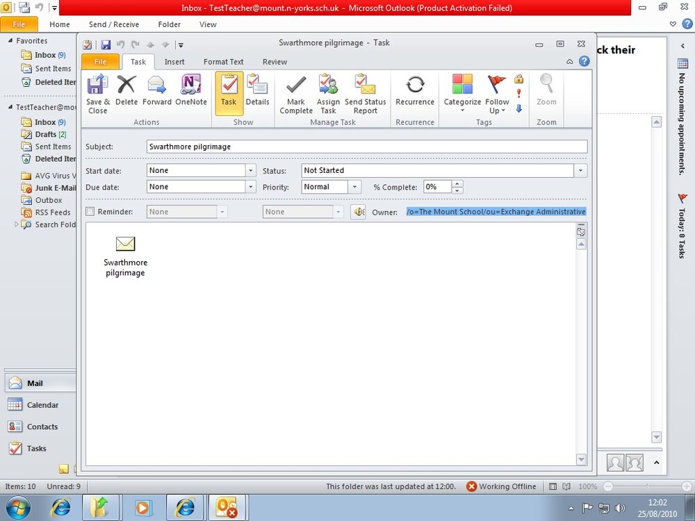Click Undo in task quick access toolbar
The width and height of the screenshot is (695, 521).
(120, 44)
